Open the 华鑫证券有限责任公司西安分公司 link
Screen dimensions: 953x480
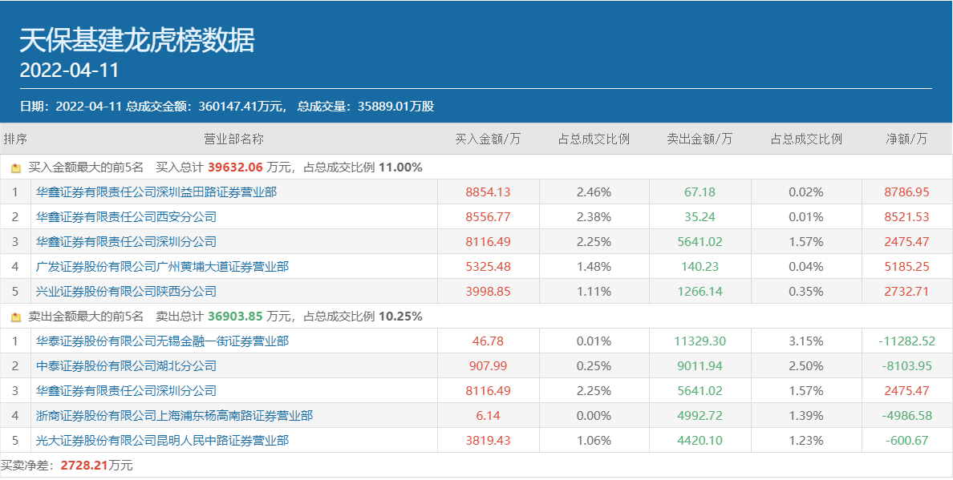[x=126, y=217]
